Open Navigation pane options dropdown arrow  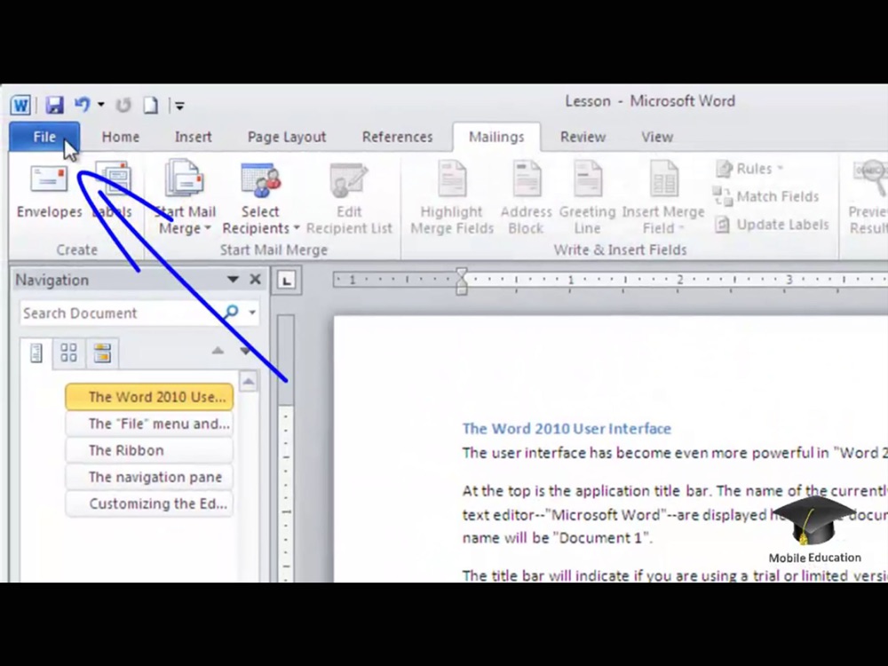(232, 279)
